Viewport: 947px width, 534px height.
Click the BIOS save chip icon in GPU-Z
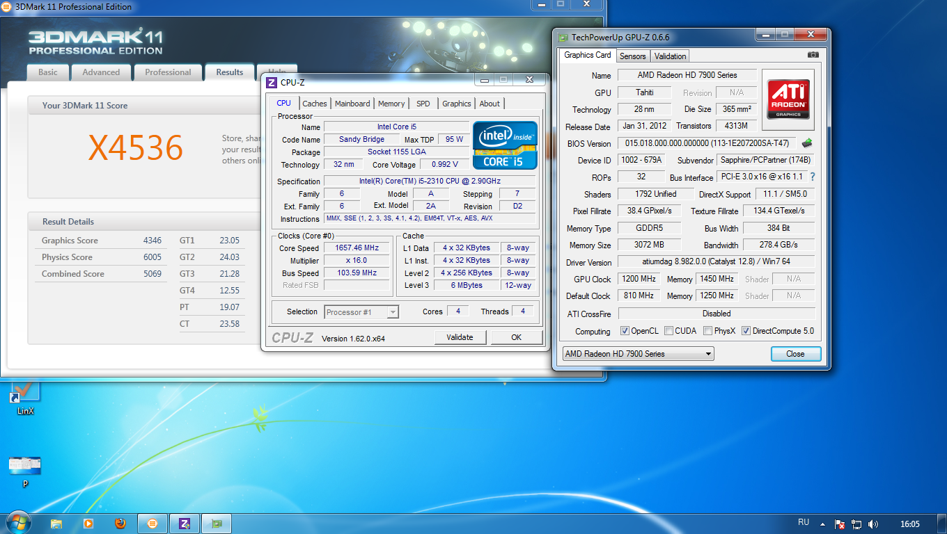click(807, 143)
